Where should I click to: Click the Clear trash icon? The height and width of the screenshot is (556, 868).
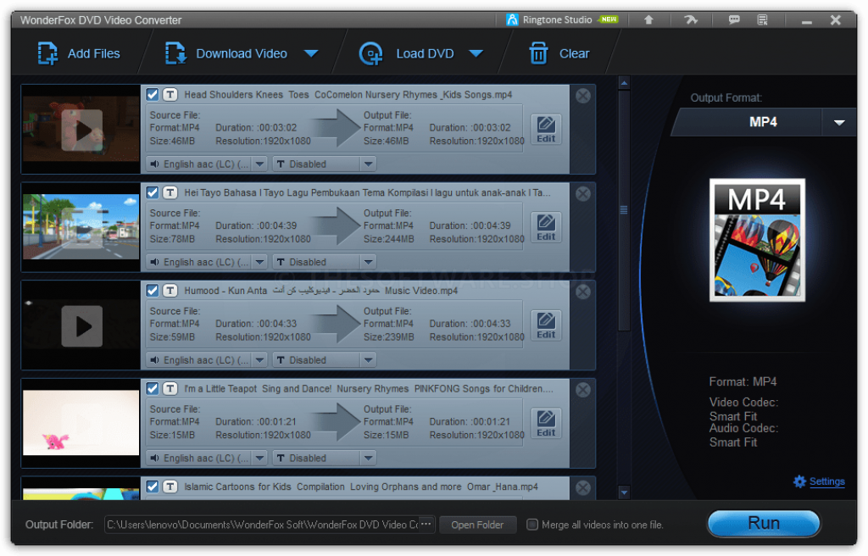(538, 53)
